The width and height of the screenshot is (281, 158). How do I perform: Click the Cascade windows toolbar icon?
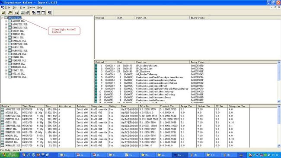click(34, 13)
